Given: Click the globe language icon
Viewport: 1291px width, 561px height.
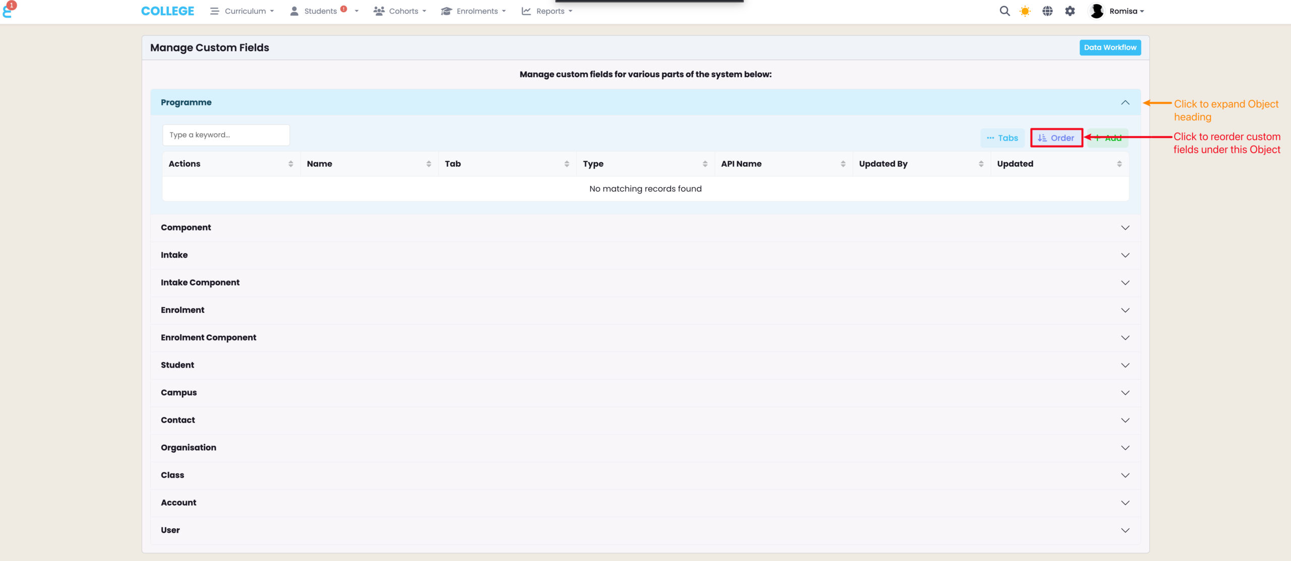Looking at the screenshot, I should (x=1047, y=11).
